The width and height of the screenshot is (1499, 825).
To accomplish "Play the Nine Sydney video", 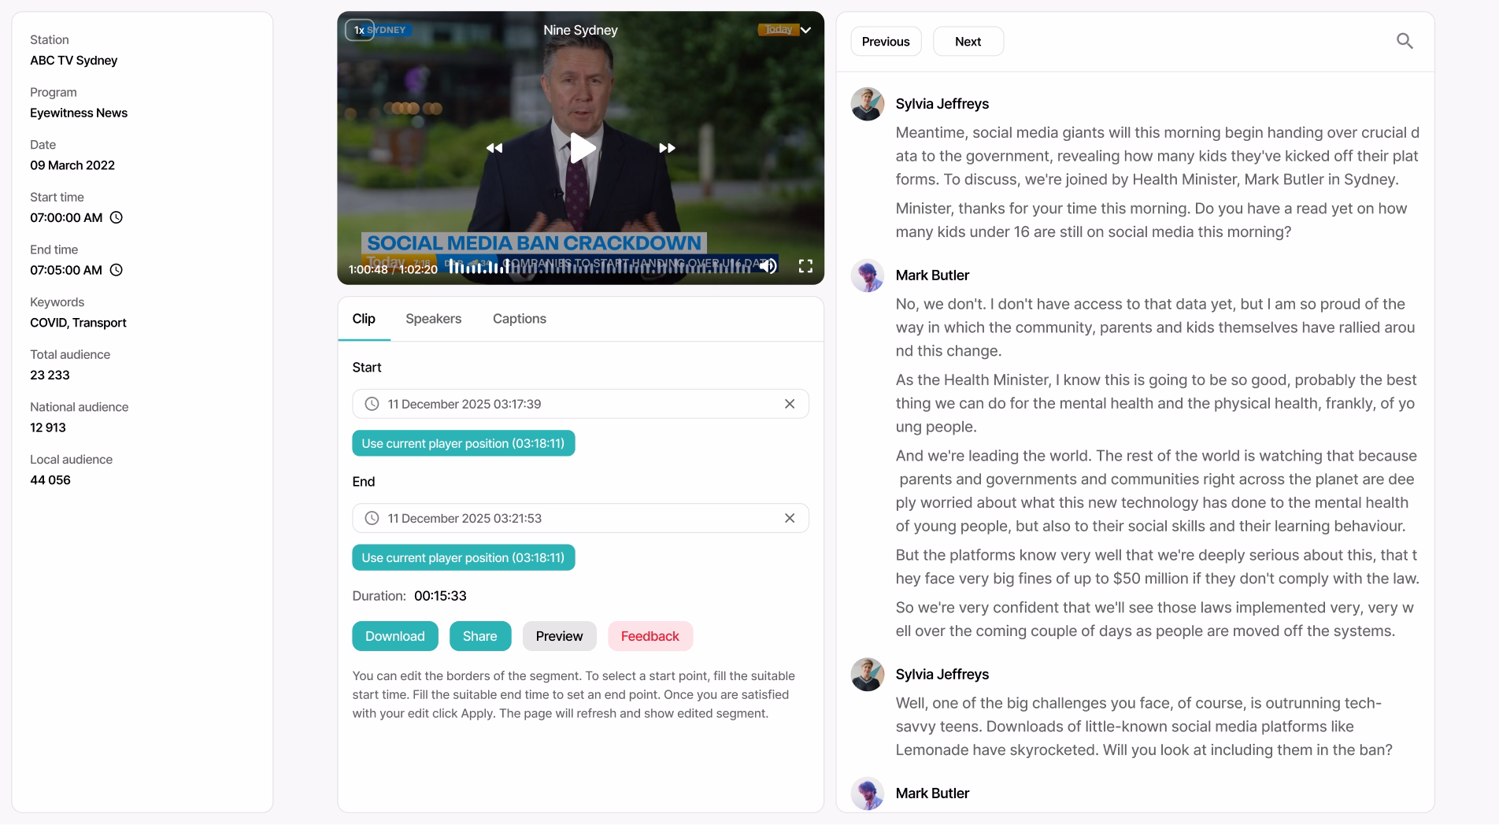I will pos(582,148).
